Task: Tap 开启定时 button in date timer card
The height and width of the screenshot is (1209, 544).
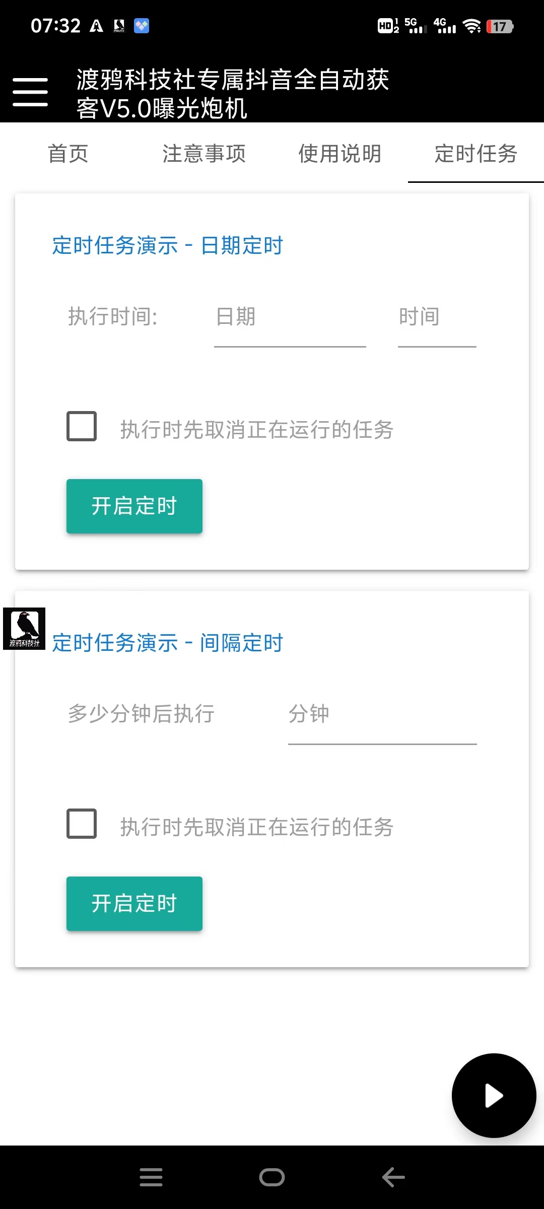Action: click(x=134, y=506)
